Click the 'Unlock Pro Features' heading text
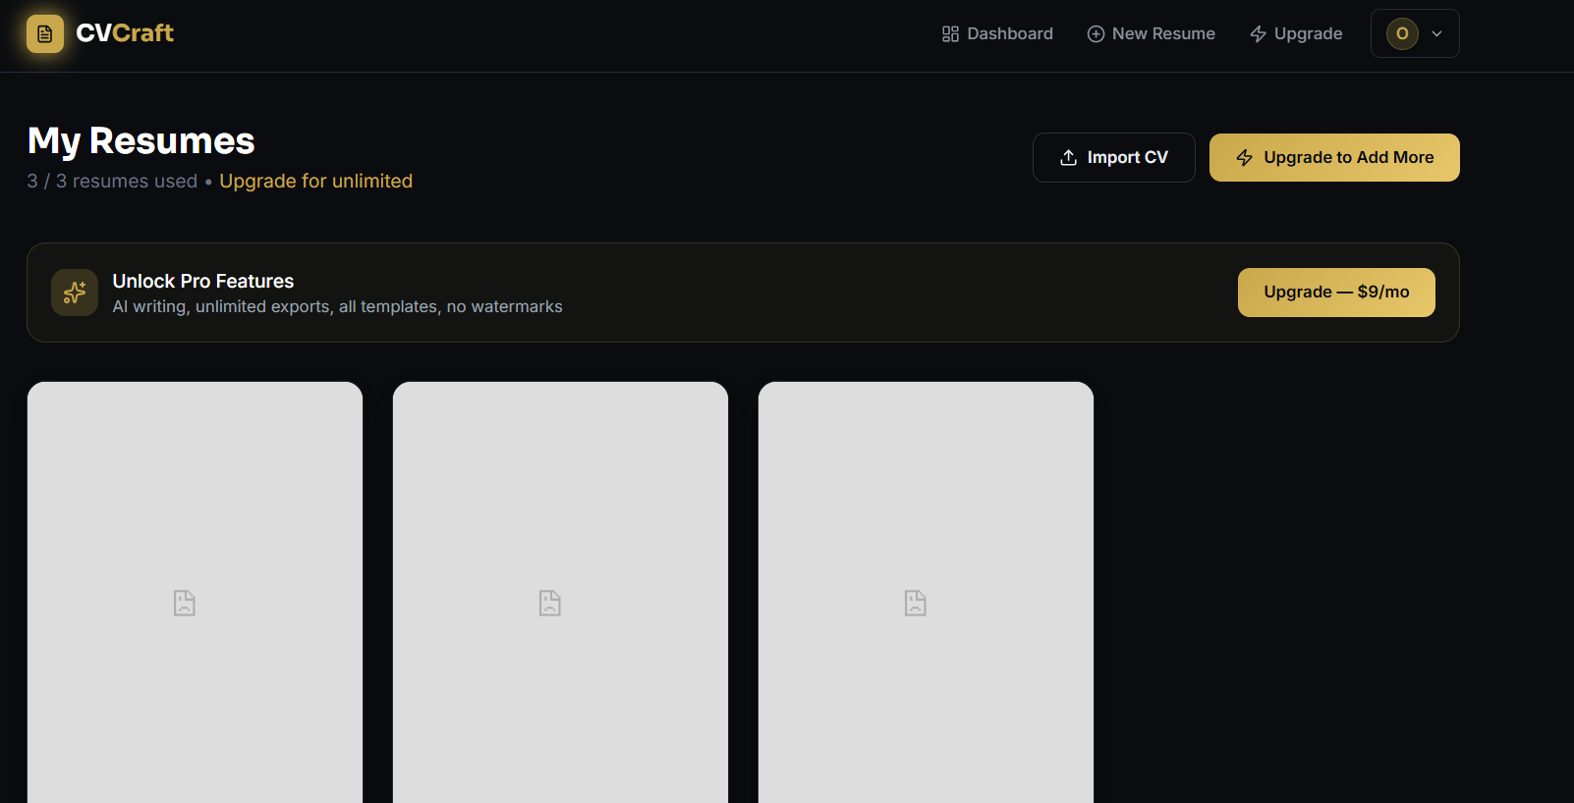Screen dimensions: 1574x803 point(203,281)
